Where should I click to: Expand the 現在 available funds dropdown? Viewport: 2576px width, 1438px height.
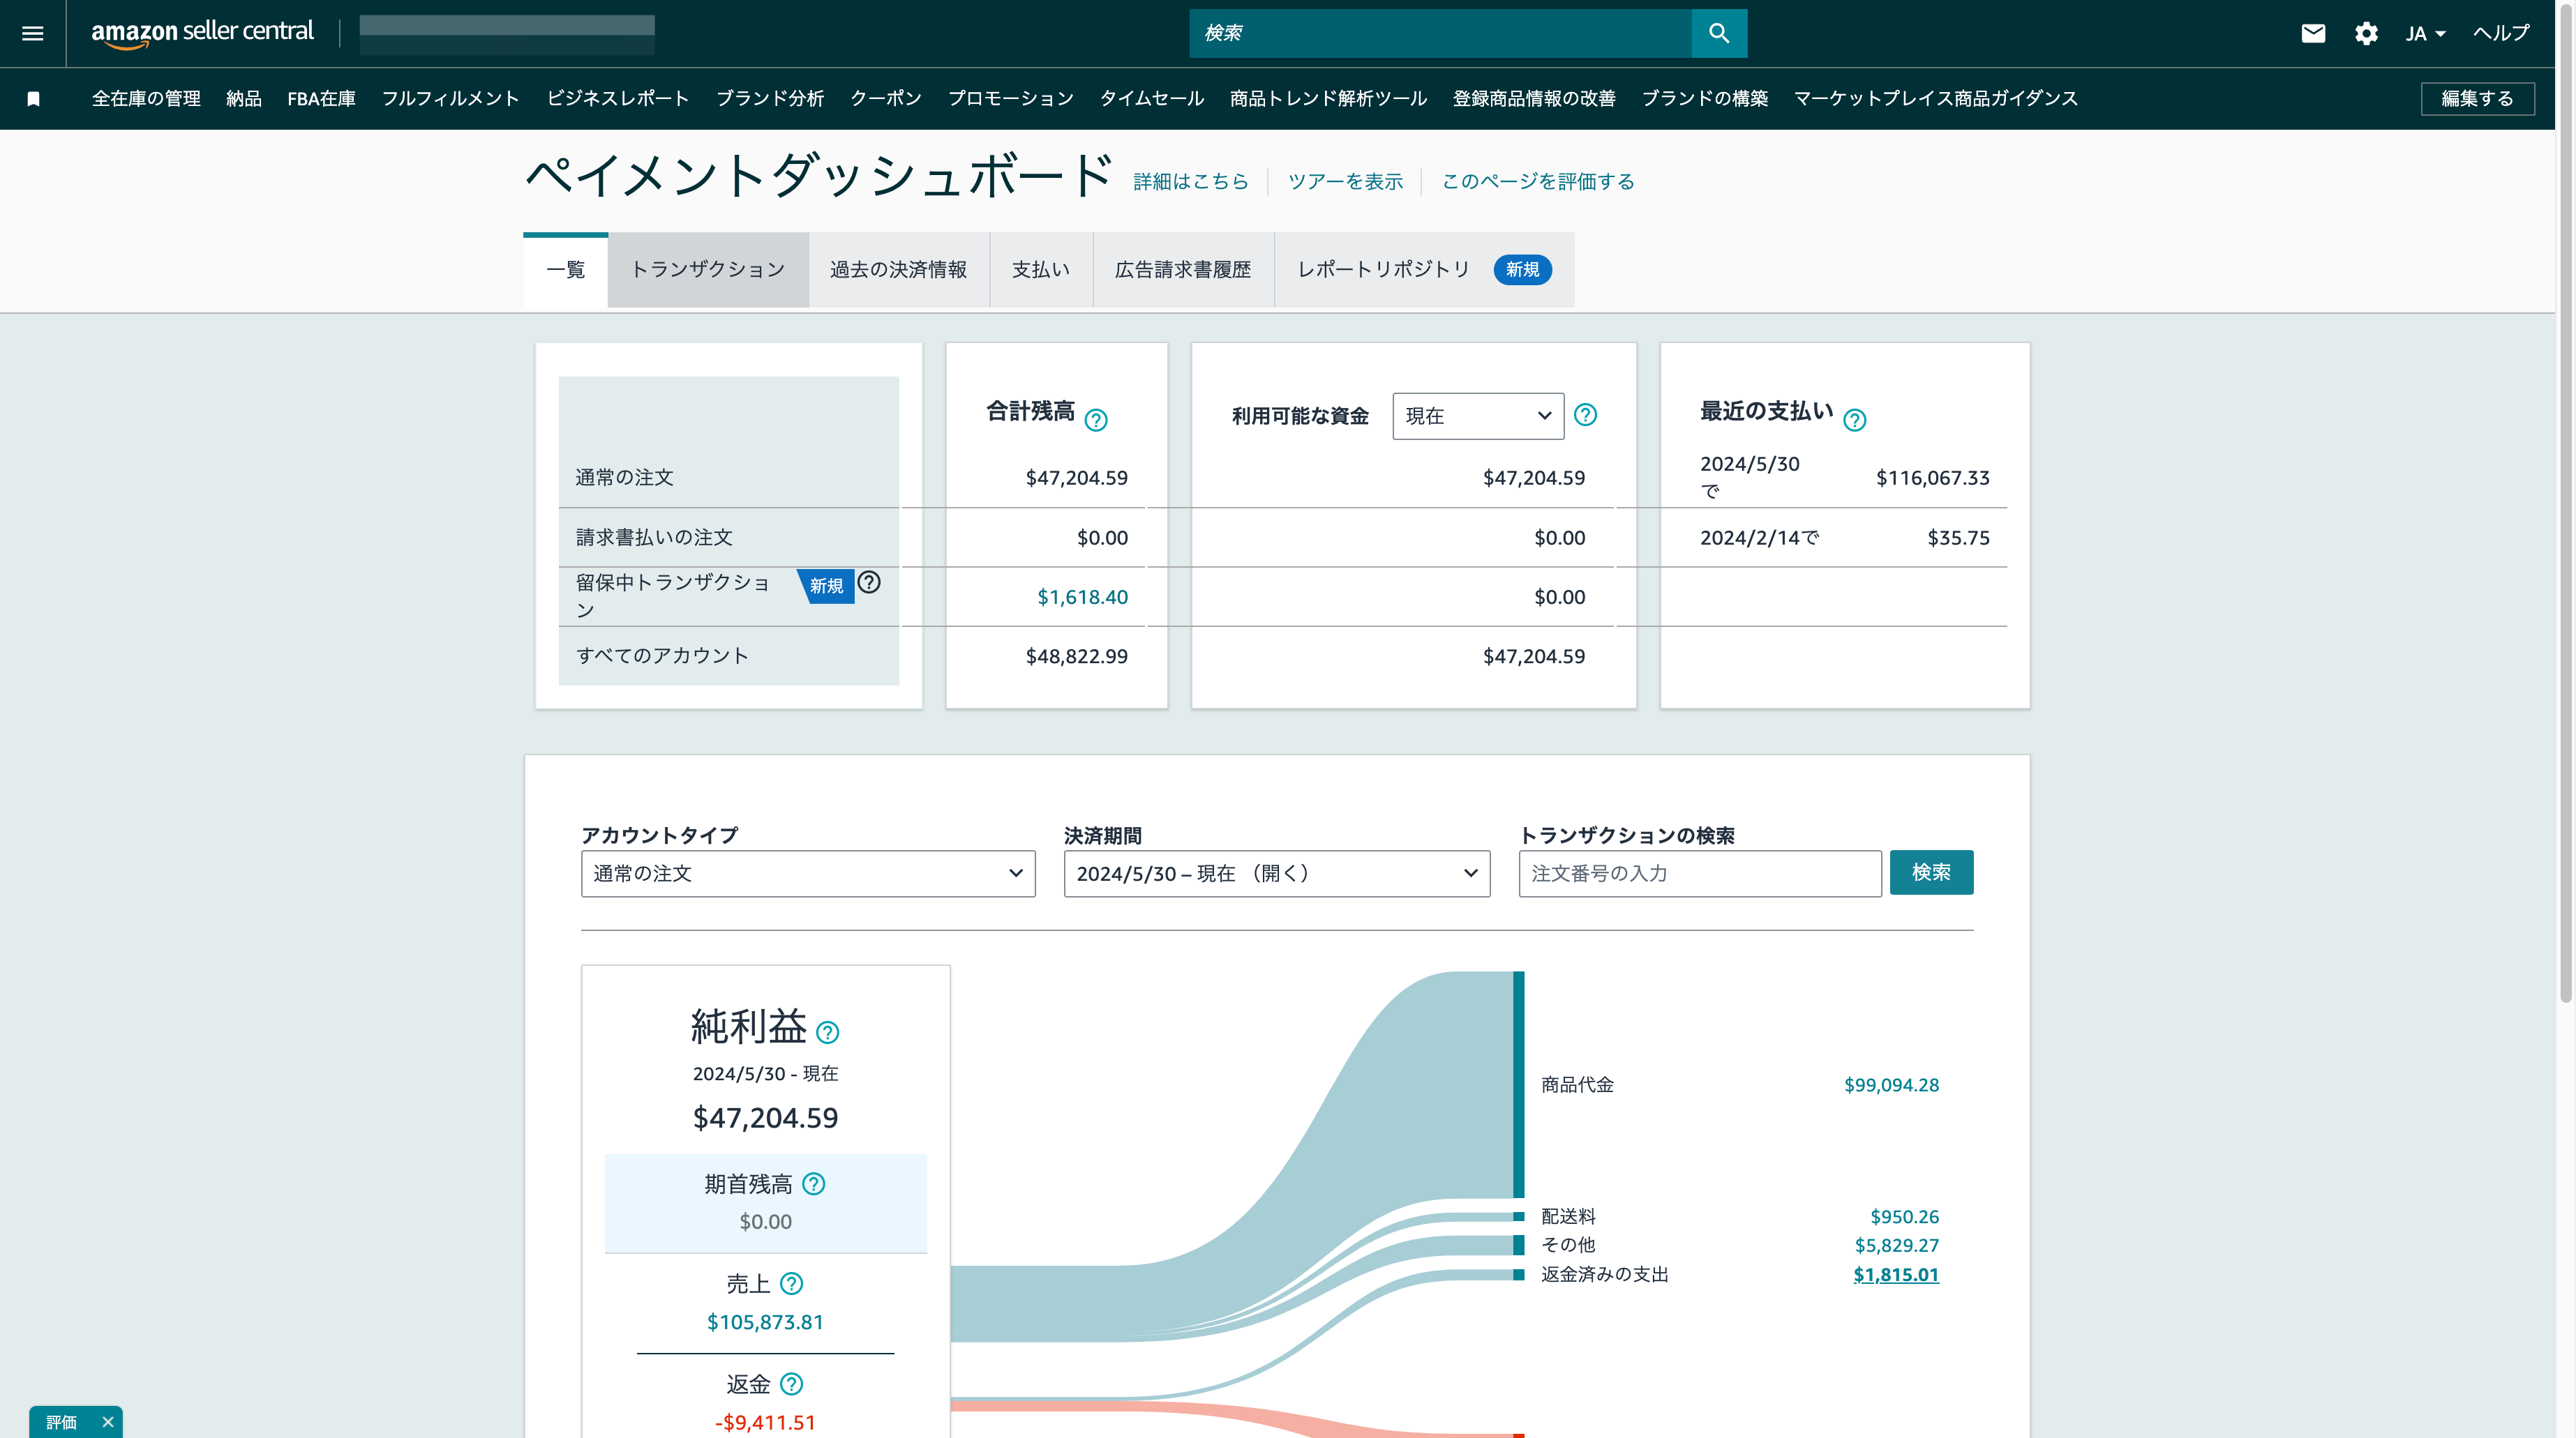point(1477,416)
